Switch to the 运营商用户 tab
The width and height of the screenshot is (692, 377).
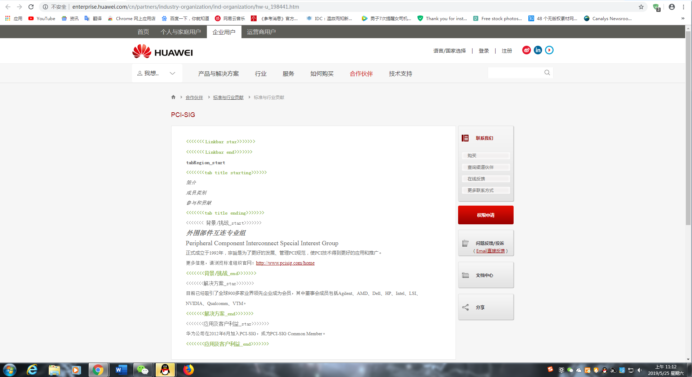[x=261, y=32]
